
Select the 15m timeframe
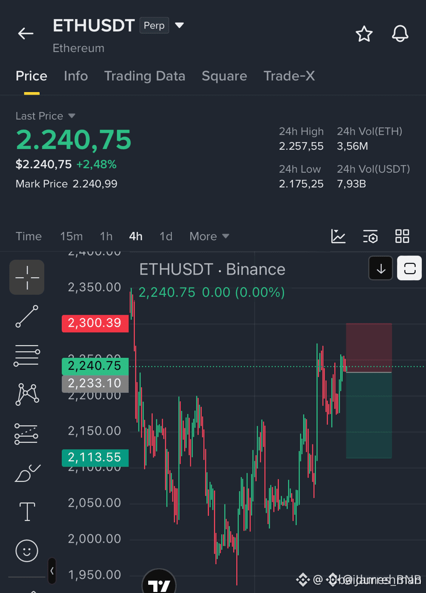click(71, 237)
